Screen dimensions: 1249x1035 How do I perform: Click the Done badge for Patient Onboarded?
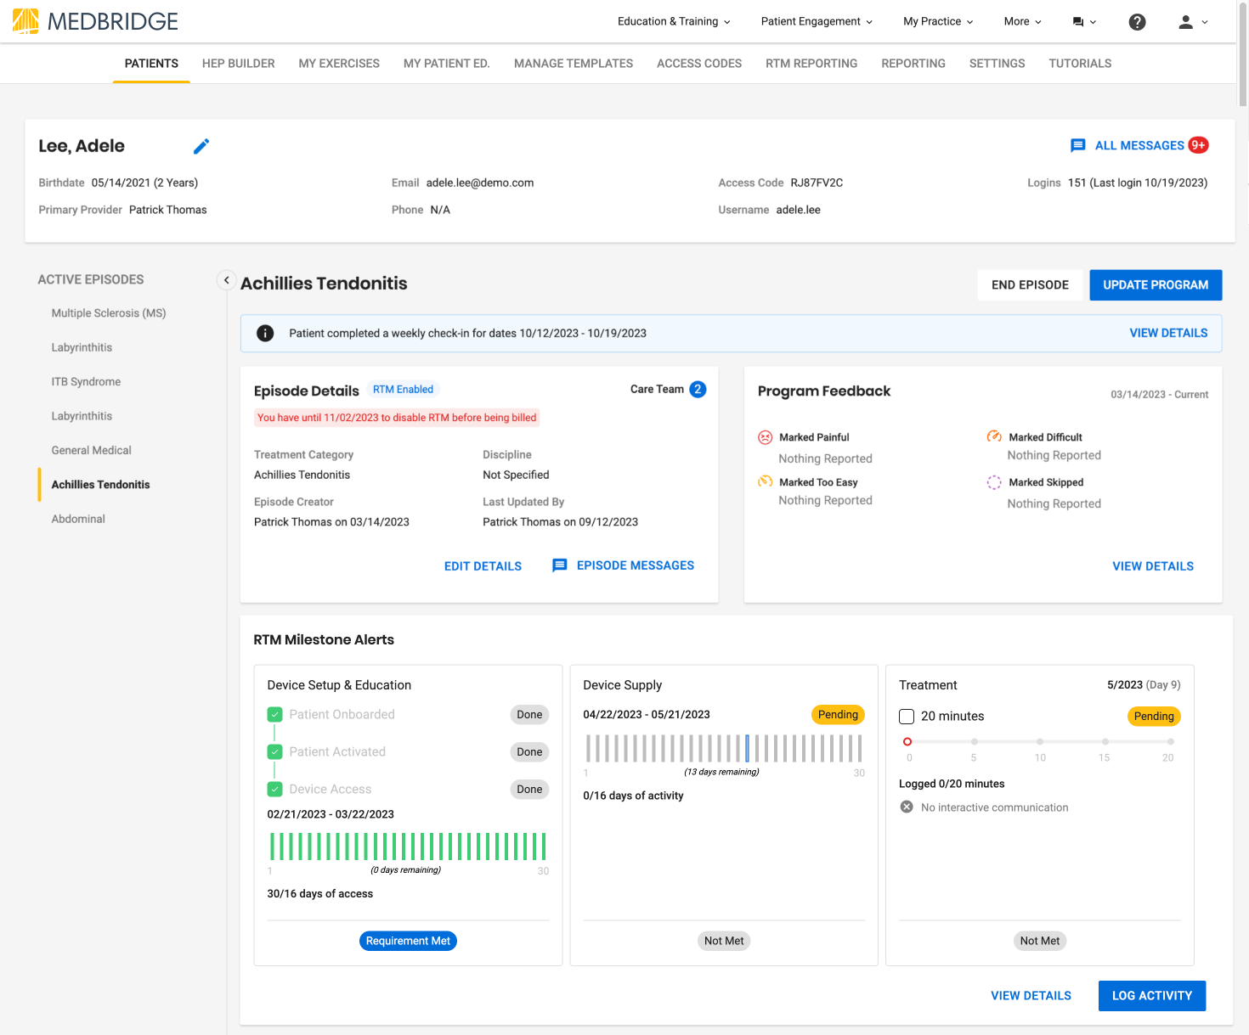pyautogui.click(x=529, y=715)
